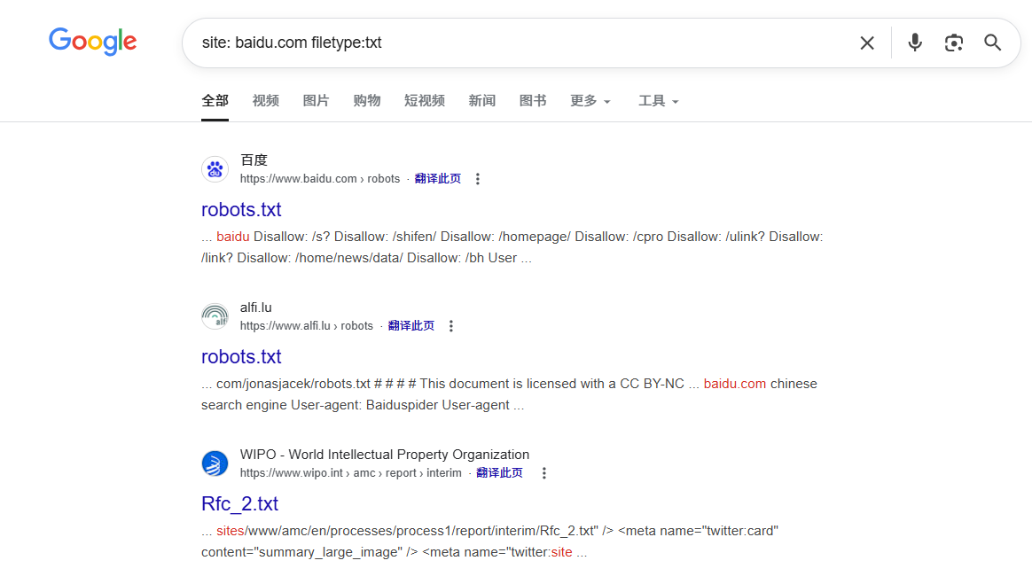This screenshot has height=584, width=1032.
Task: Open the baidu.com robots.txt result title
Action: pyautogui.click(x=241, y=210)
